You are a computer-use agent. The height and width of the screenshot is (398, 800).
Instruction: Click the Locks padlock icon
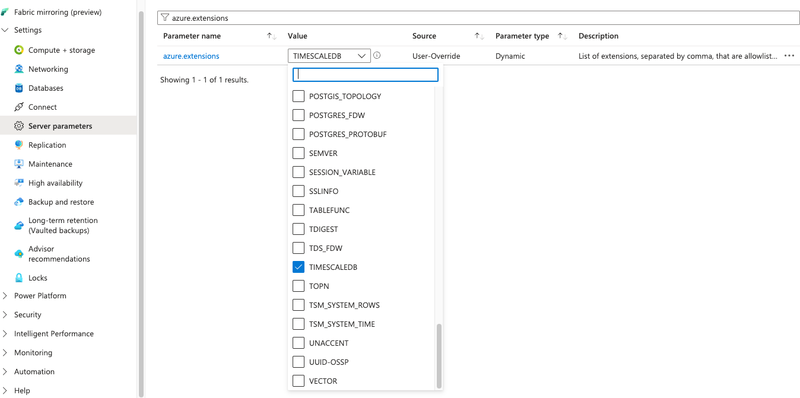18,278
